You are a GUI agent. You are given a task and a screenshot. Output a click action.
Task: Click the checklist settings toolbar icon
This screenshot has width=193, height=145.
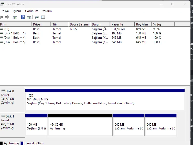(x=43, y=17)
